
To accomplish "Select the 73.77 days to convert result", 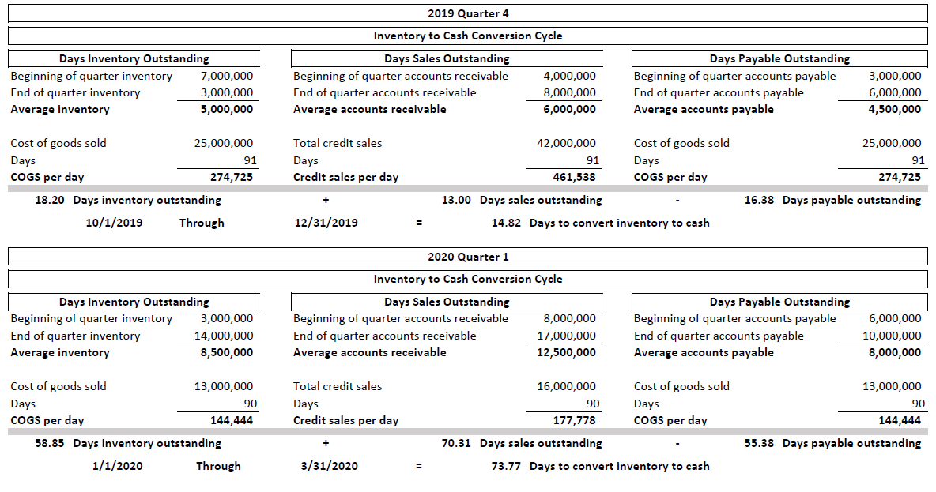I will coord(506,466).
